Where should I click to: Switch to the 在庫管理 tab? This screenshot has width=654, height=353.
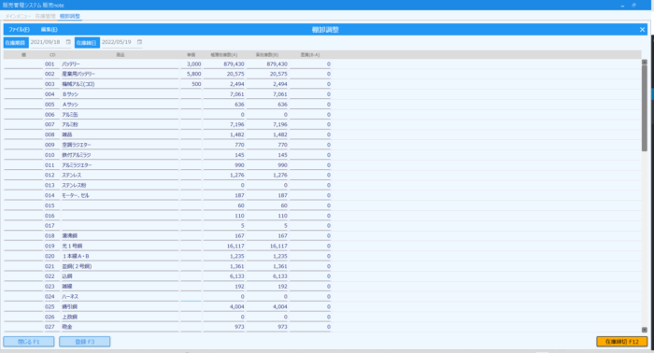[x=45, y=16]
